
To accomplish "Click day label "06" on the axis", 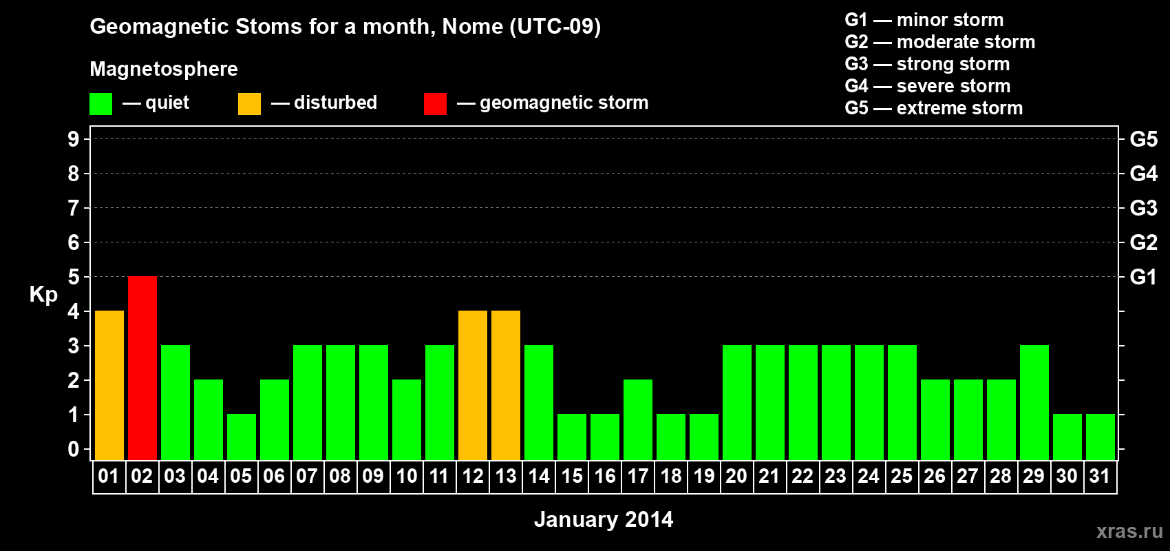I will click(274, 476).
